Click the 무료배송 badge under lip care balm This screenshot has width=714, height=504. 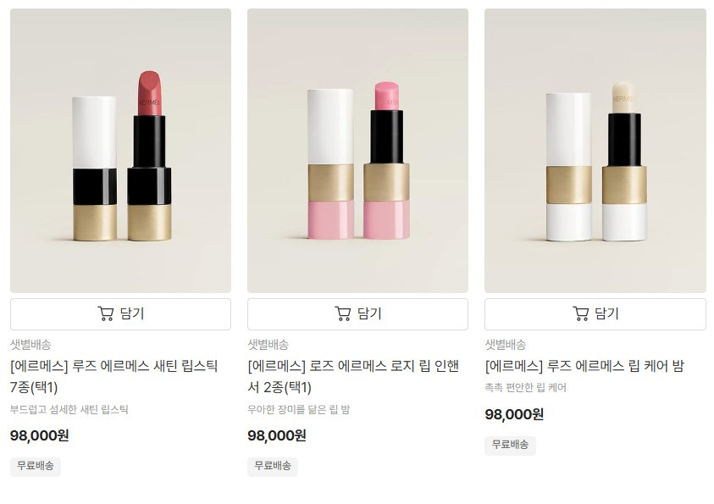510,445
